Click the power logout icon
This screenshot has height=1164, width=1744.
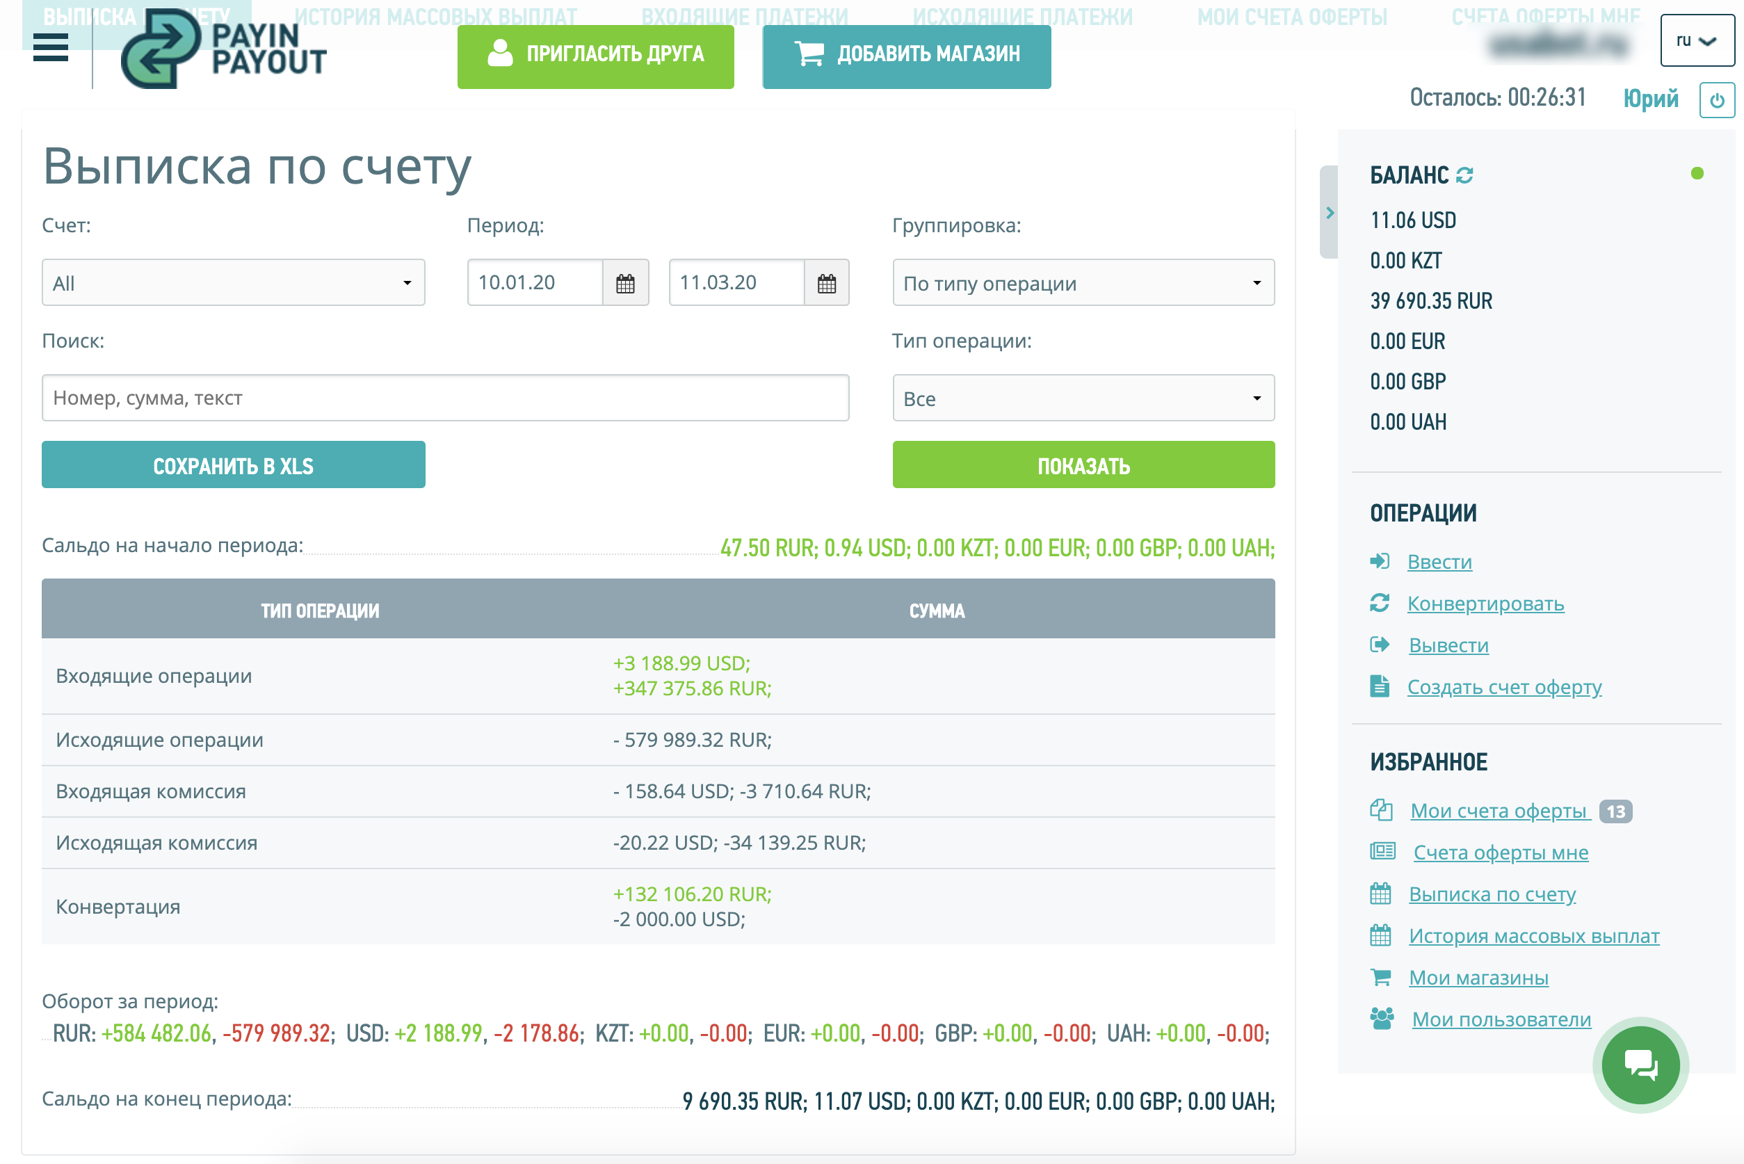point(1716,101)
